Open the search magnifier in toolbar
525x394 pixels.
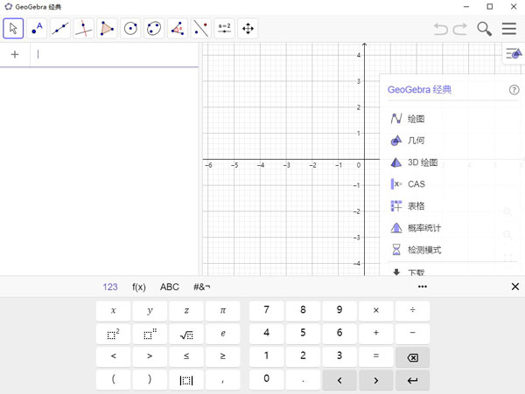coord(484,29)
